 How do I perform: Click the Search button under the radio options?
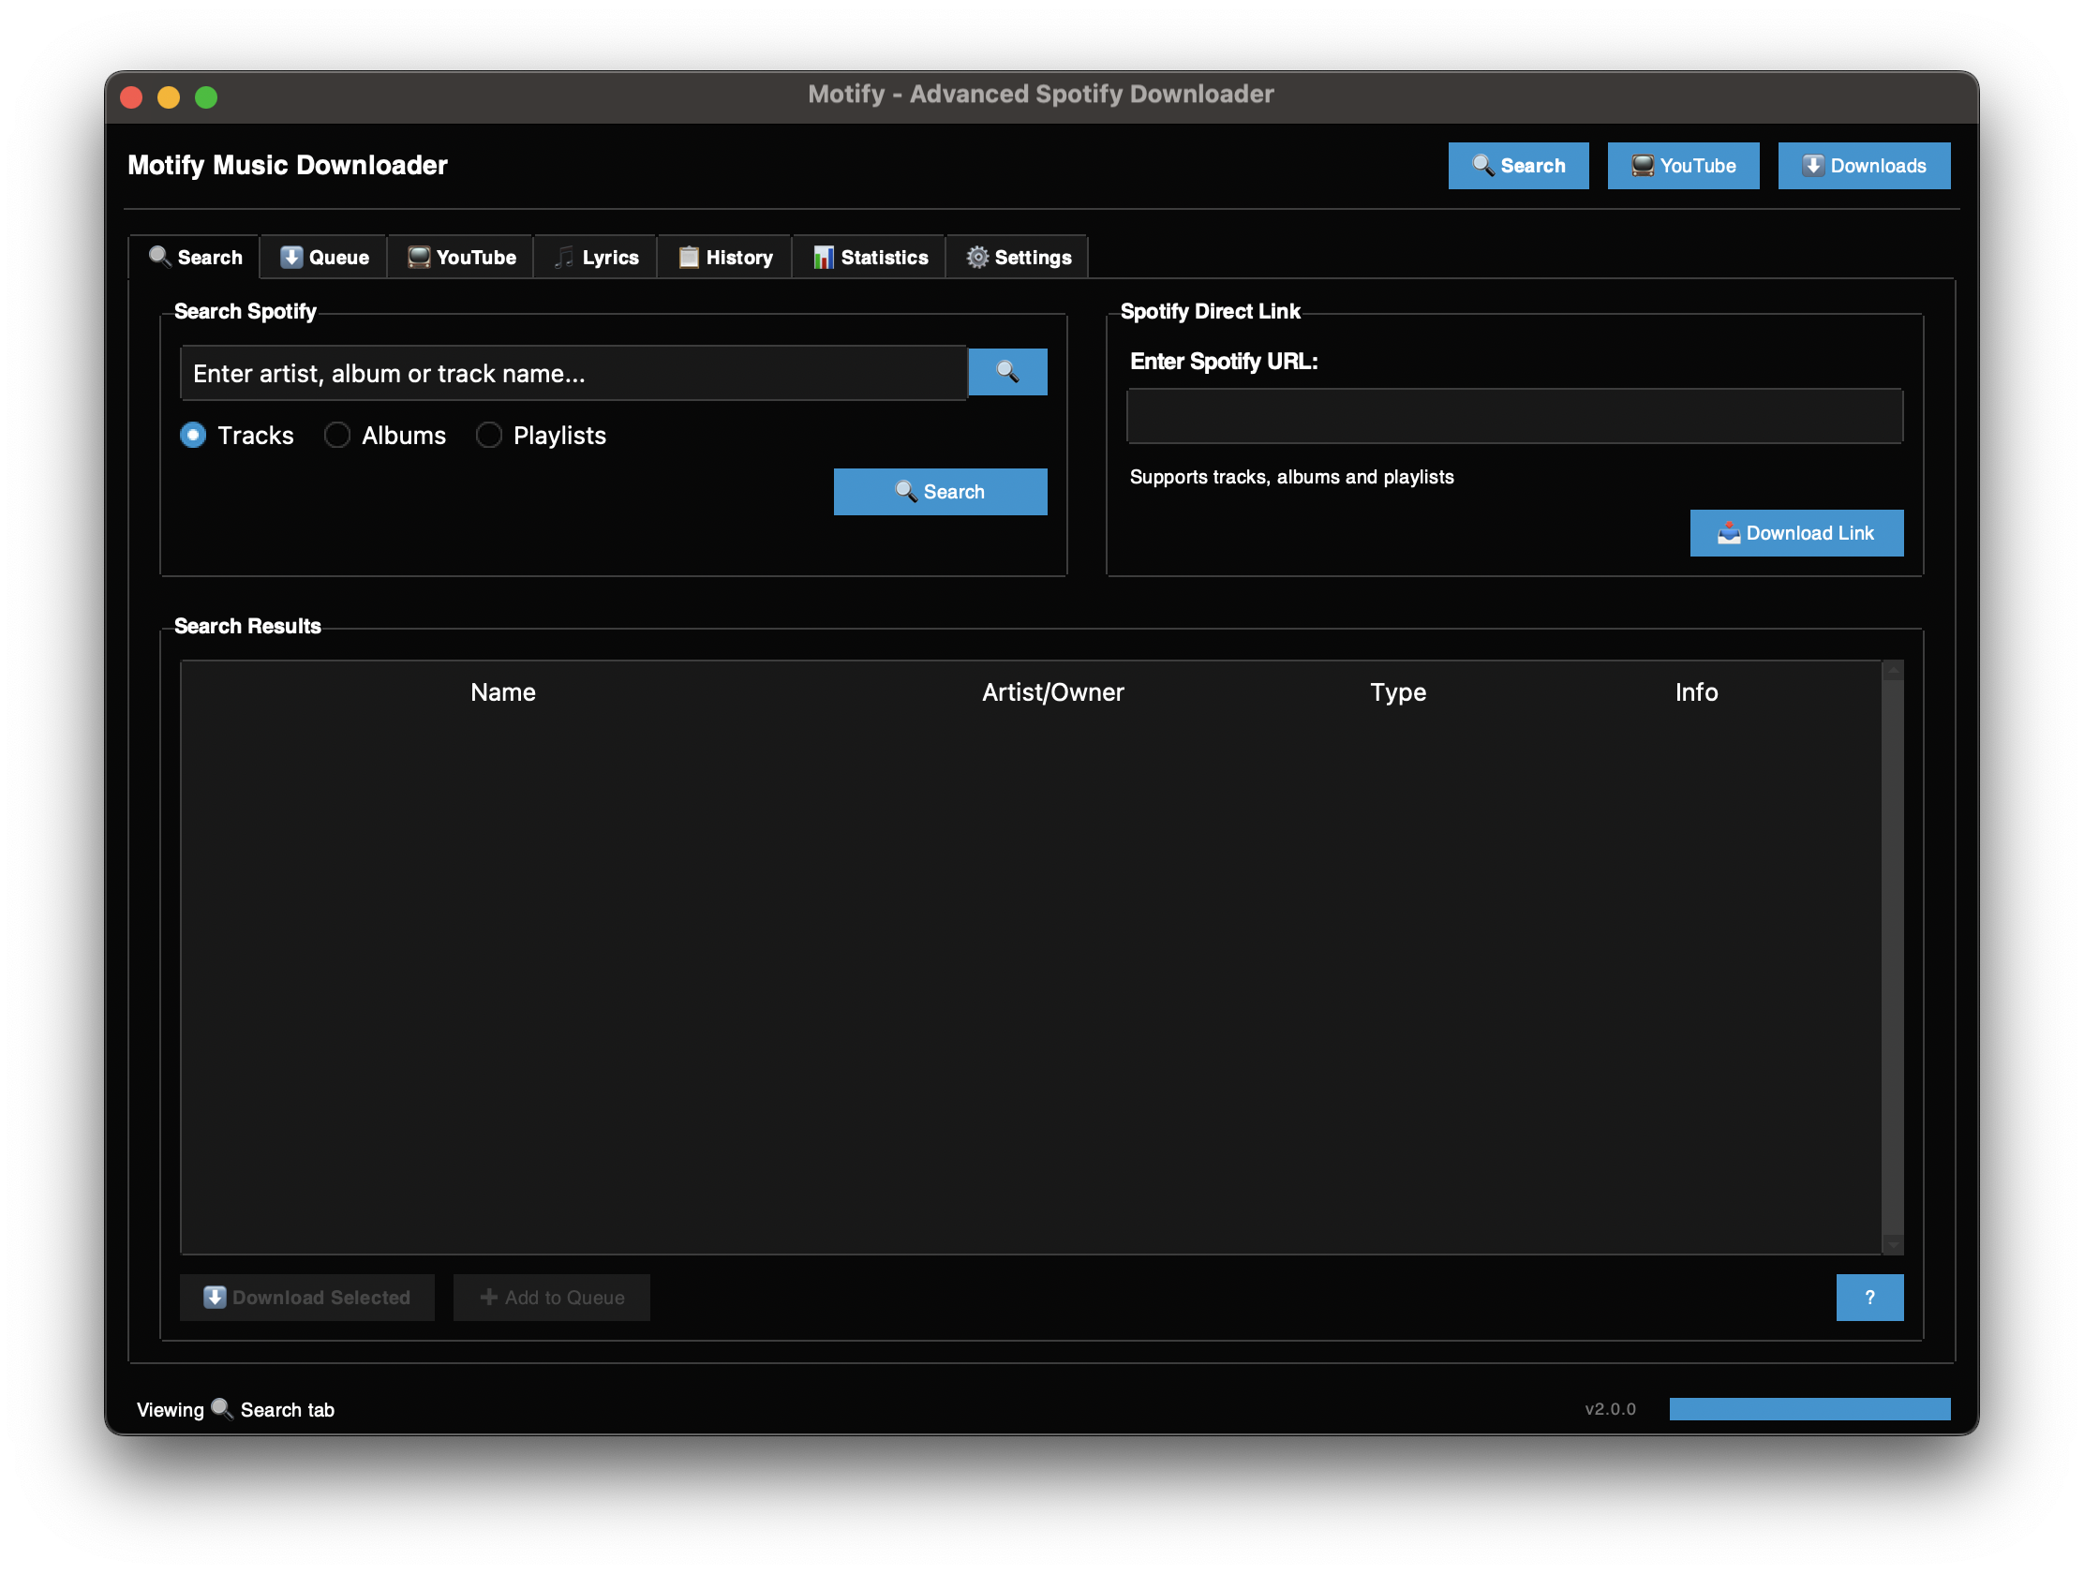click(x=939, y=492)
